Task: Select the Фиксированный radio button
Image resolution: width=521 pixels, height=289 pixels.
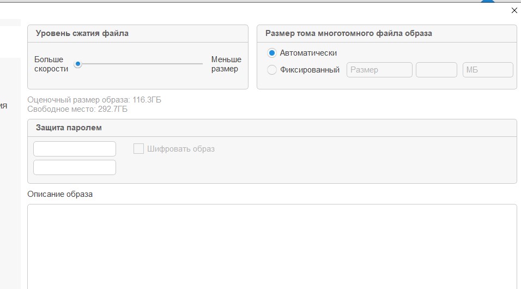Action: pyautogui.click(x=272, y=70)
